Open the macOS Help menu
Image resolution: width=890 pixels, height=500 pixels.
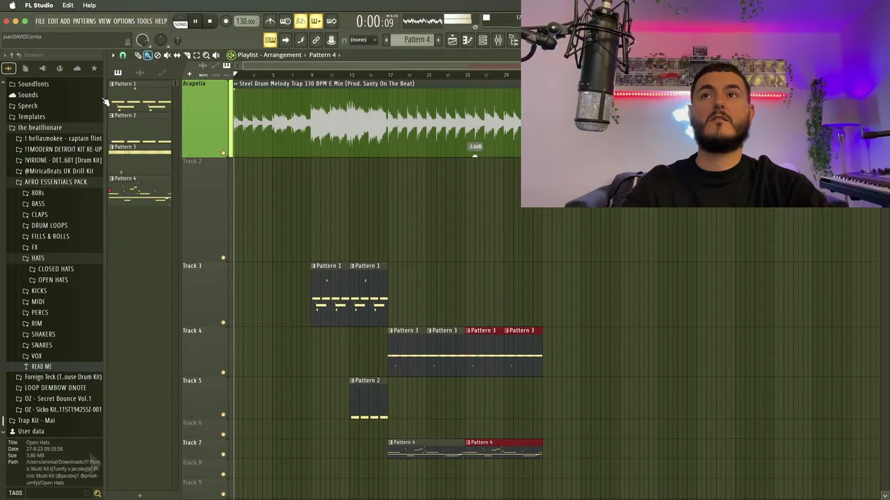[89, 5]
